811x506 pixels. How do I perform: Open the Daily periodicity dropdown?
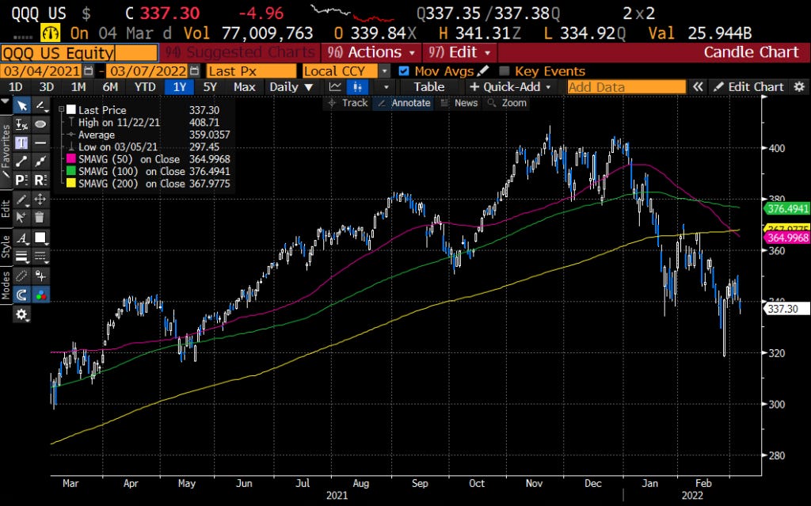(291, 87)
